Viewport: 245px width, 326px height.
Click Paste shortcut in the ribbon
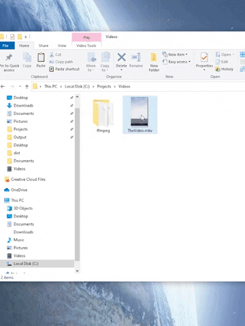[65, 69]
